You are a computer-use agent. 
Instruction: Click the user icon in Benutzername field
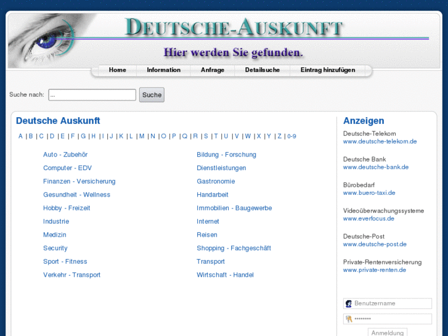click(x=349, y=304)
